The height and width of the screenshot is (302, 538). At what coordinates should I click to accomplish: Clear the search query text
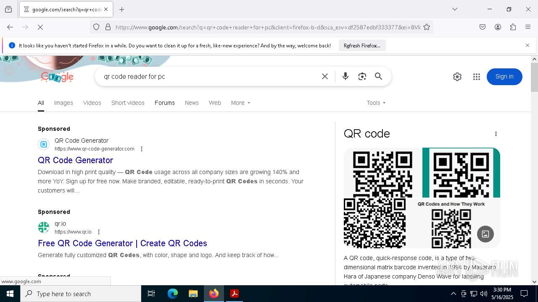tap(325, 76)
